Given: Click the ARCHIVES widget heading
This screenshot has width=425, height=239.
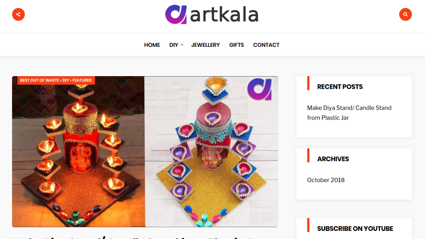Looking at the screenshot, I should tap(333, 159).
